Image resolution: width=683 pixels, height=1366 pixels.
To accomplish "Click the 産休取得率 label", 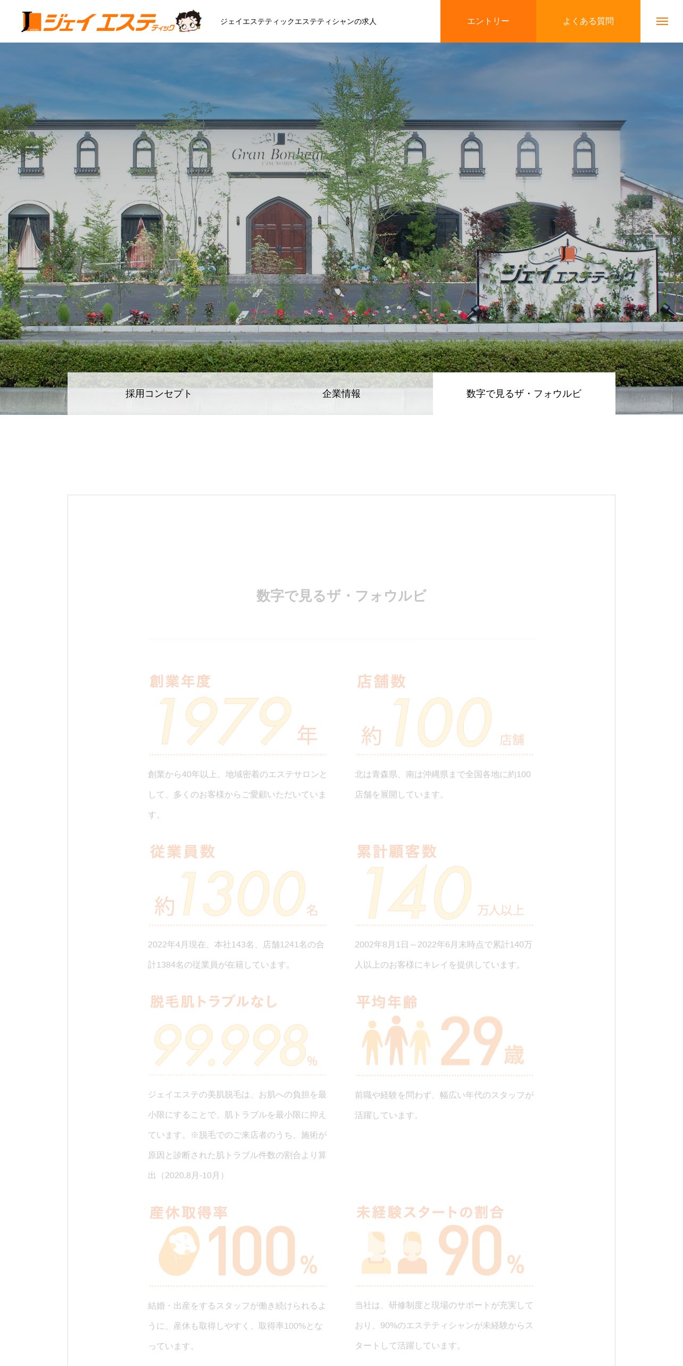I will (188, 1213).
